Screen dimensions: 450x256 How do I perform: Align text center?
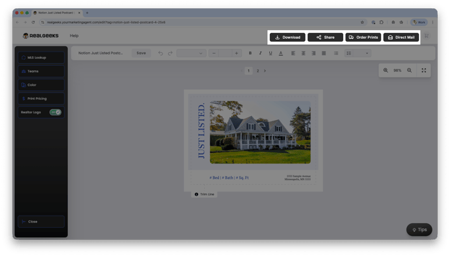coord(304,53)
